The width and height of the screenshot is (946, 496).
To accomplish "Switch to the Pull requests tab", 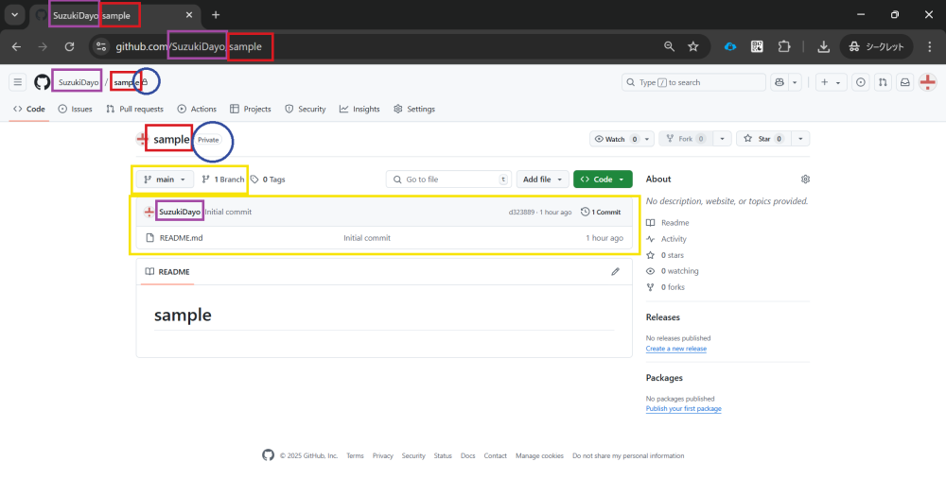I will point(134,109).
